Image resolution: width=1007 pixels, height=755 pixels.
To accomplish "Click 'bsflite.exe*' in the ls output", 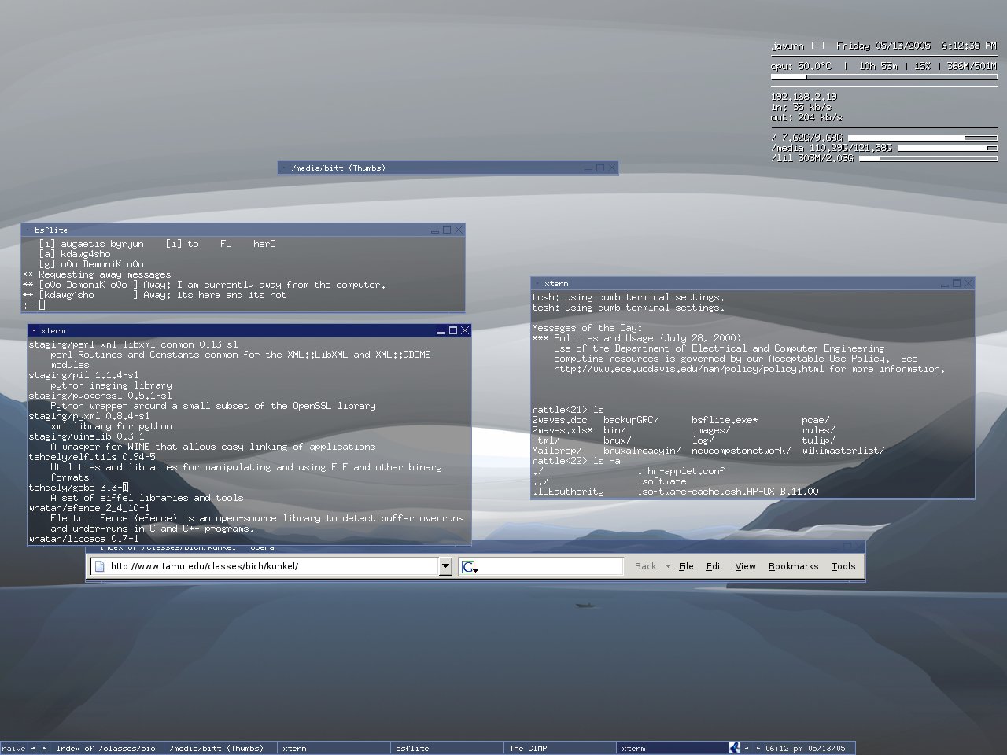I will 725,420.
